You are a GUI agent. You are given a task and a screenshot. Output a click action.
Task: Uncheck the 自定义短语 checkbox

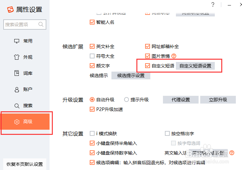(x=148, y=66)
